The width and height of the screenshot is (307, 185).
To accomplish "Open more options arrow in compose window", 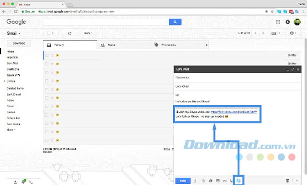I will (x=297, y=181).
